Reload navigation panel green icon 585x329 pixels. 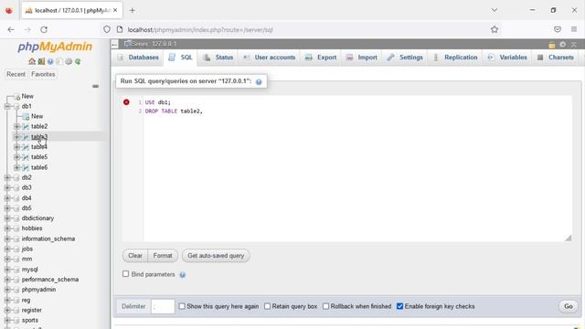click(x=78, y=61)
